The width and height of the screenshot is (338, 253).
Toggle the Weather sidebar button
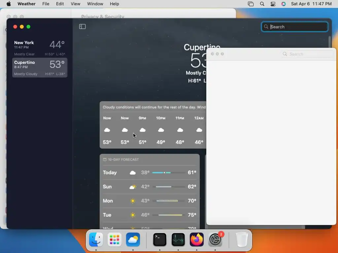[x=82, y=26]
